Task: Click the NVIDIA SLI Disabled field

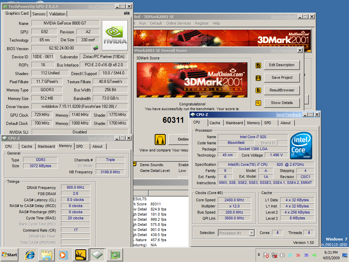Action: 80,132
